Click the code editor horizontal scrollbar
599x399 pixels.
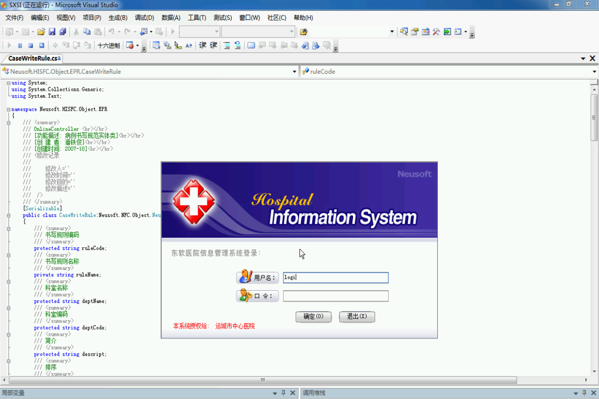tap(295, 380)
